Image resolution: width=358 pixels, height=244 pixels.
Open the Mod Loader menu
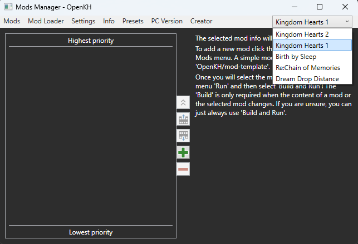coord(46,21)
